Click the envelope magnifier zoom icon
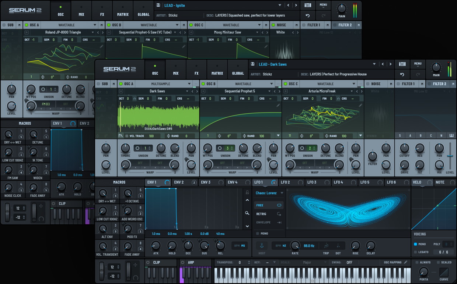The width and height of the screenshot is (457, 284). tap(247, 213)
